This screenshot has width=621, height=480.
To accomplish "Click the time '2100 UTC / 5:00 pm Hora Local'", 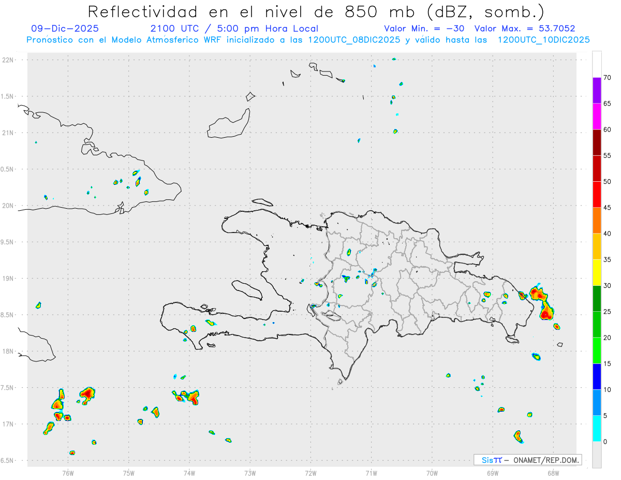I will click(234, 28).
